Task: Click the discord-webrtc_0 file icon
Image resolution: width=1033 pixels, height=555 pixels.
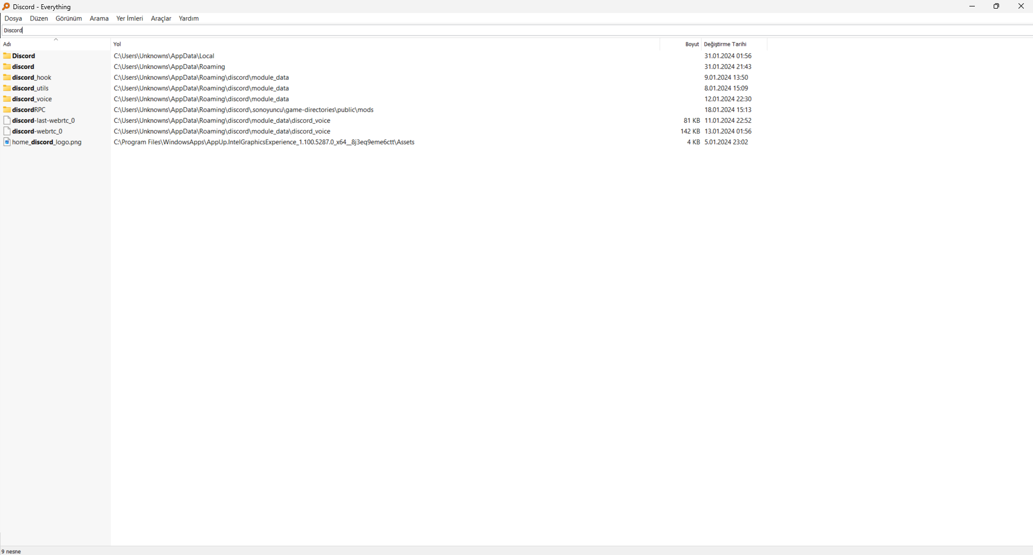Action: [x=7, y=131]
